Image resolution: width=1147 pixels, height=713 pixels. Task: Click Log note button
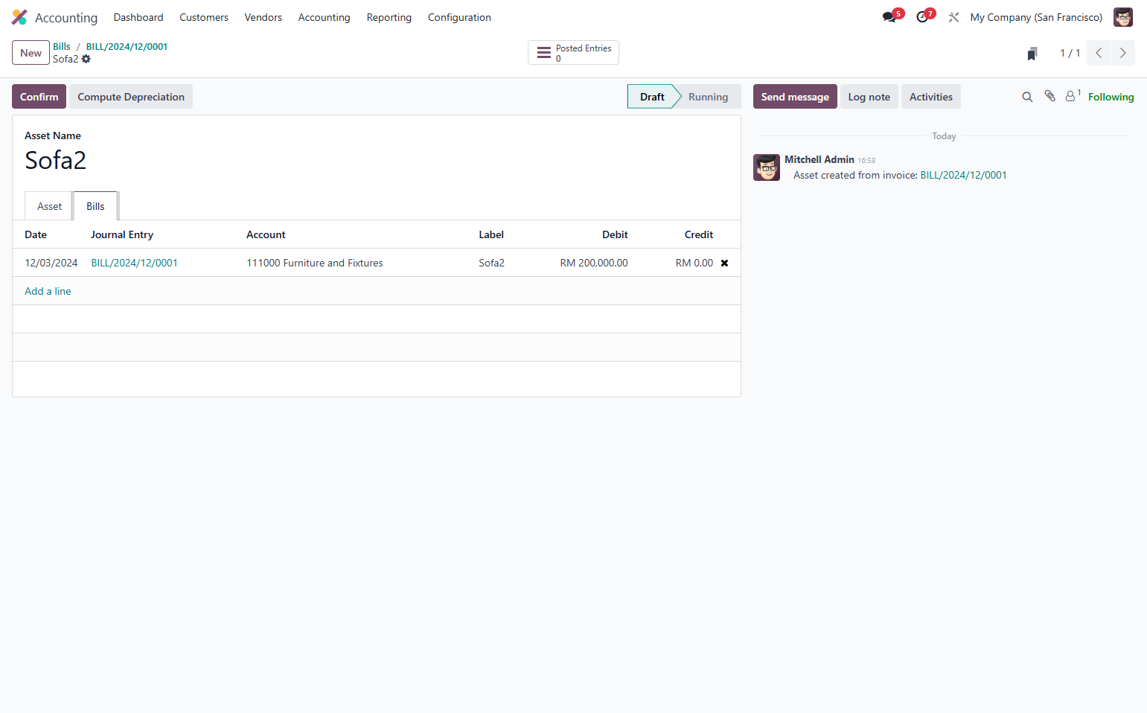[x=869, y=97]
